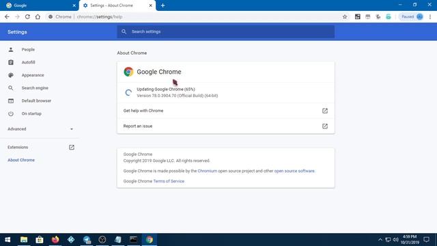Click the Settings header title
Screen dimensions: 437x246
[x=17, y=32]
